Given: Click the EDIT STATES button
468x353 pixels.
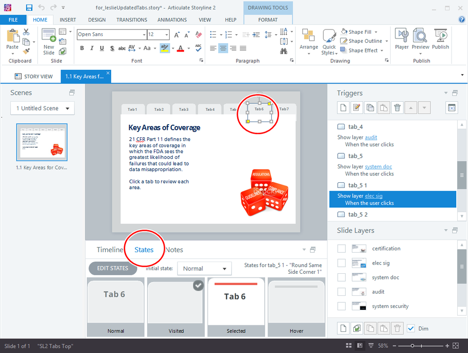Looking at the screenshot, I should coord(112,268).
